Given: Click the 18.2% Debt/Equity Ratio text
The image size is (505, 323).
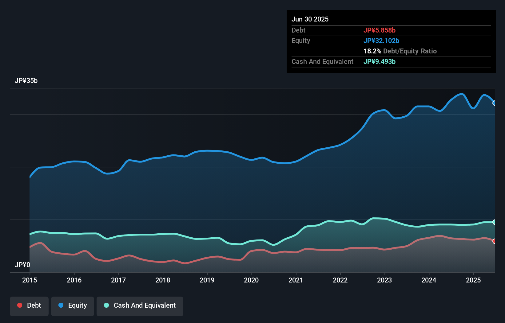Looking at the screenshot, I should tap(400, 51).
